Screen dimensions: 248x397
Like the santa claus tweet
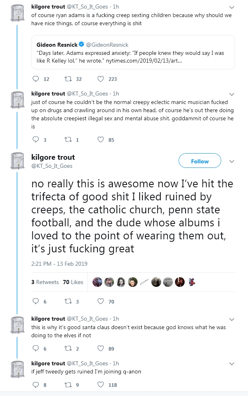(101, 349)
